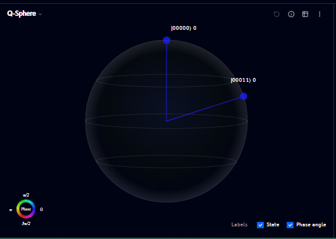This screenshot has height=239, width=336.
Task: Click the reset view rotation icon
Action: [277, 14]
